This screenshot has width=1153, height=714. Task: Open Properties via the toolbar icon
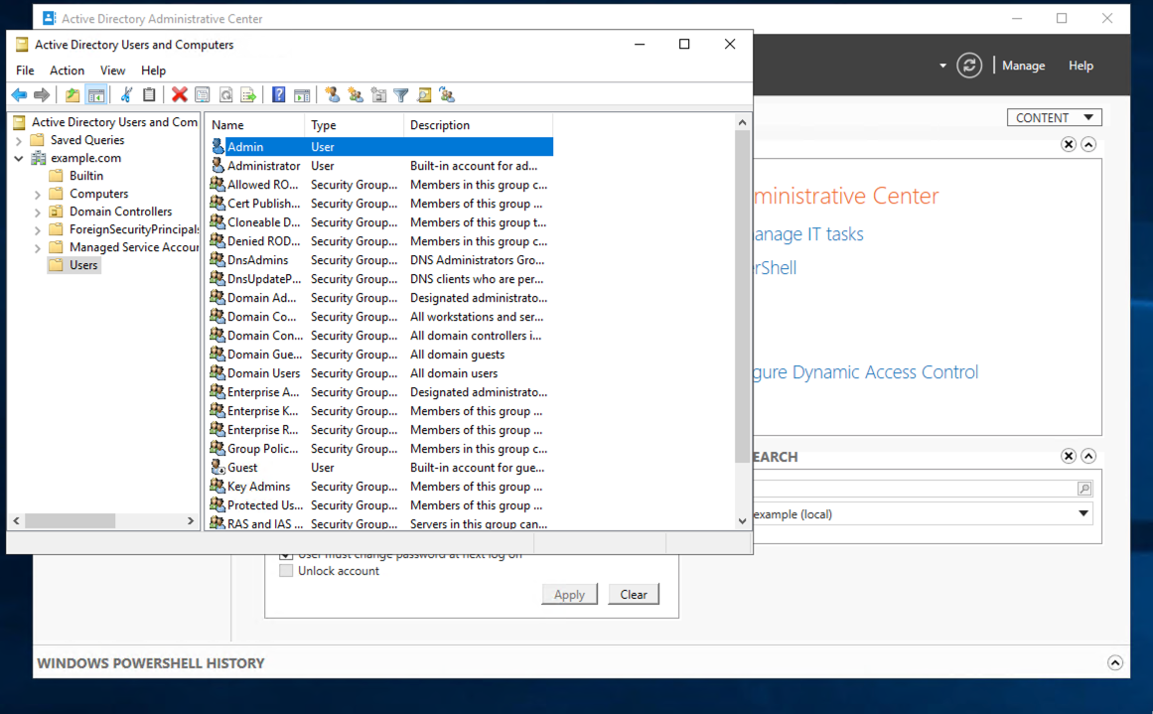[203, 95]
